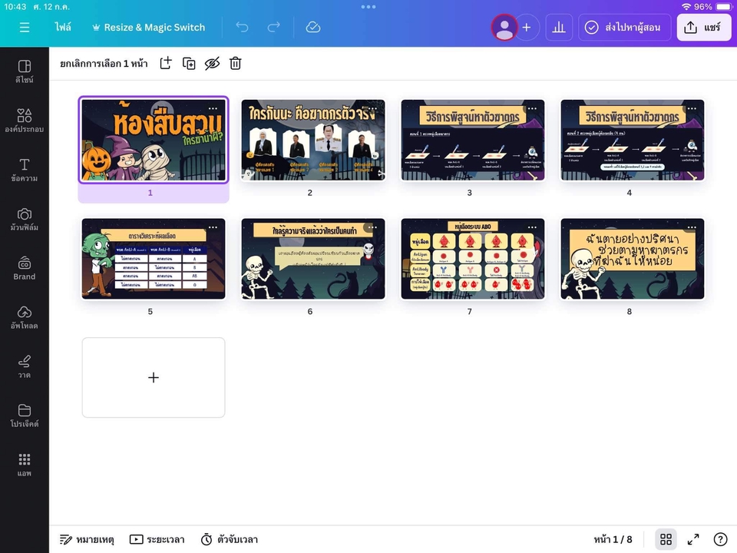This screenshot has width=737, height=553.
Task: Open the Brand panel
Action: coord(25,269)
